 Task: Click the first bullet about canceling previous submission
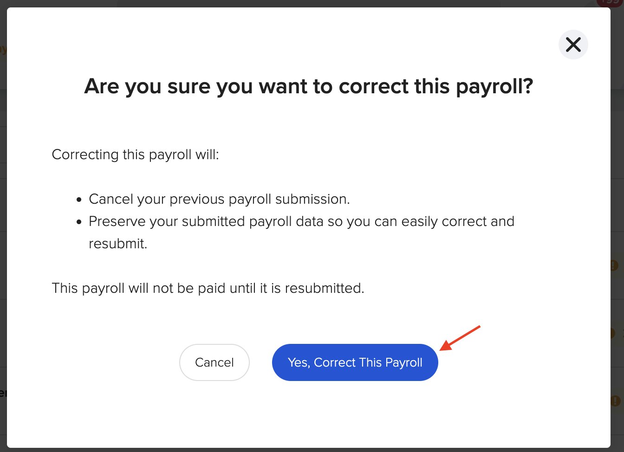coord(219,199)
